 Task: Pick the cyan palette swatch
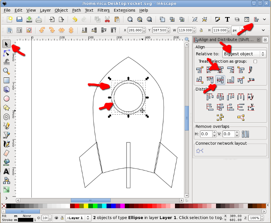pos(104,206)
